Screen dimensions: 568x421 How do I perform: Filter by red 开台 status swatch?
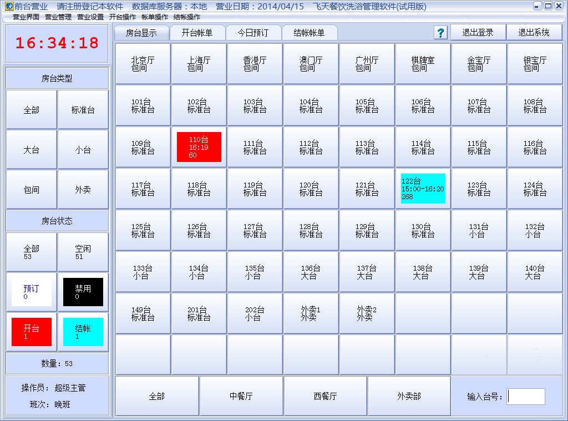point(32,332)
